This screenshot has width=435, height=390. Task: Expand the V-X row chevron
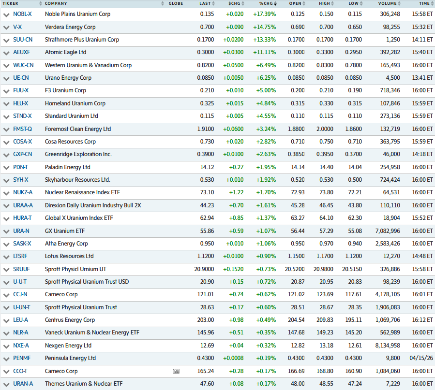click(x=6, y=28)
